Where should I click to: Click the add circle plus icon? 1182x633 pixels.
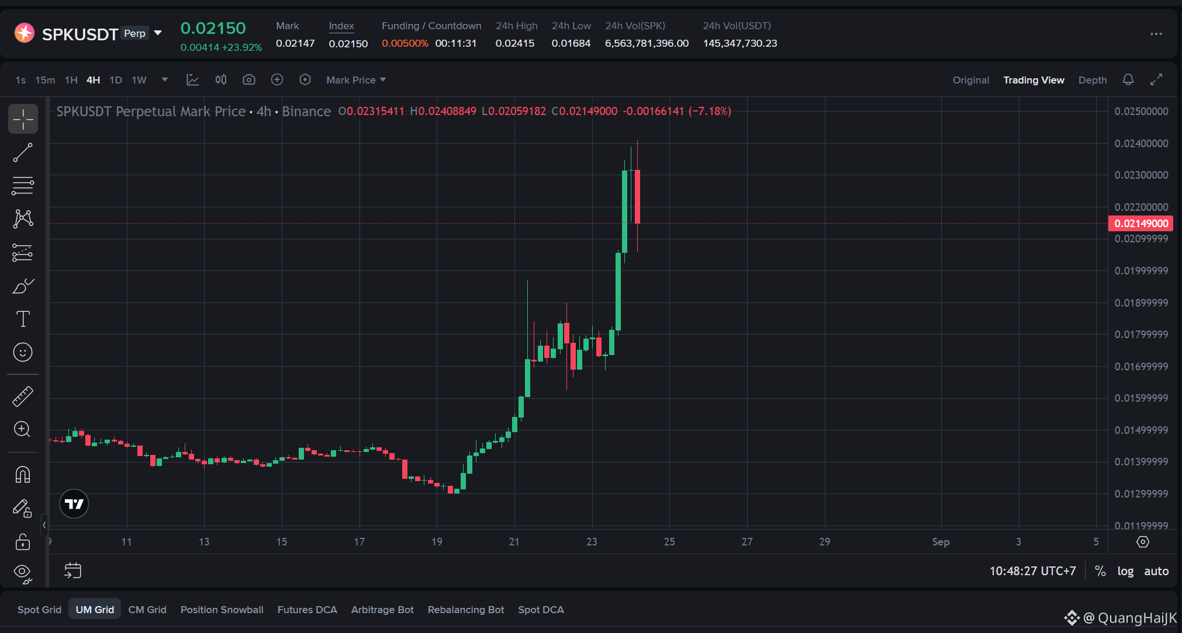coord(277,80)
